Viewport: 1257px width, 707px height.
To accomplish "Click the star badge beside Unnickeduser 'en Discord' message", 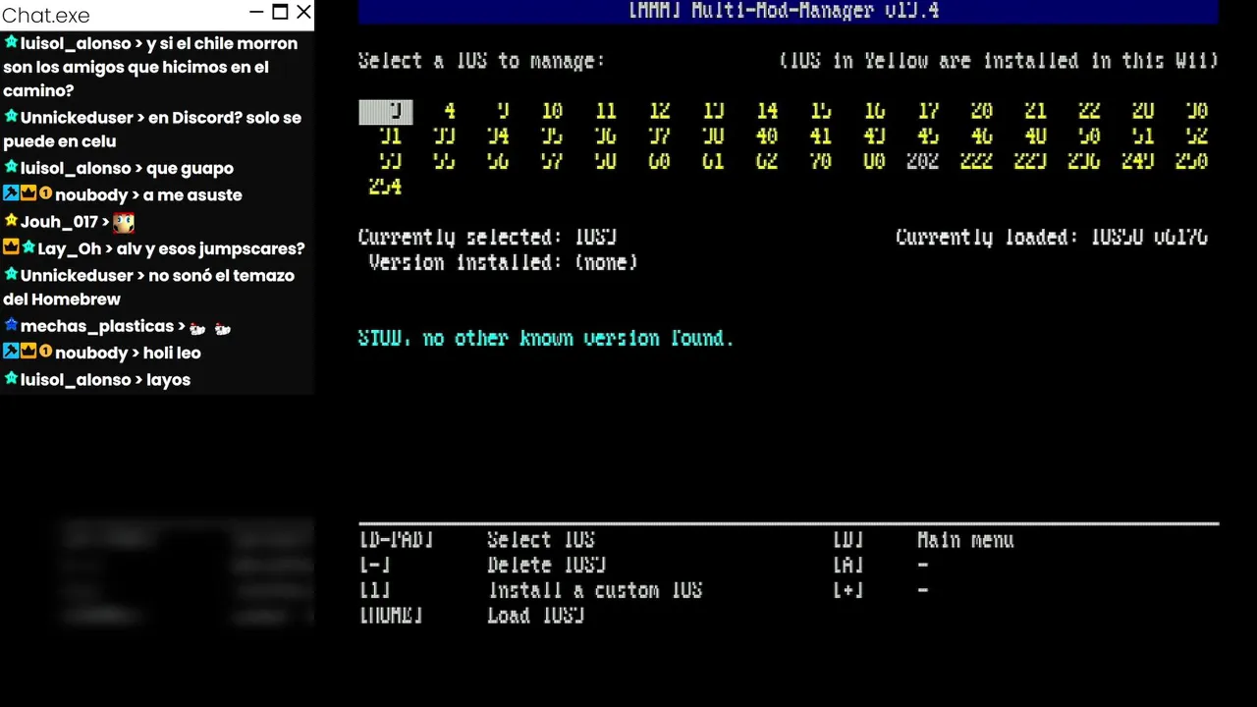I will (11, 117).
